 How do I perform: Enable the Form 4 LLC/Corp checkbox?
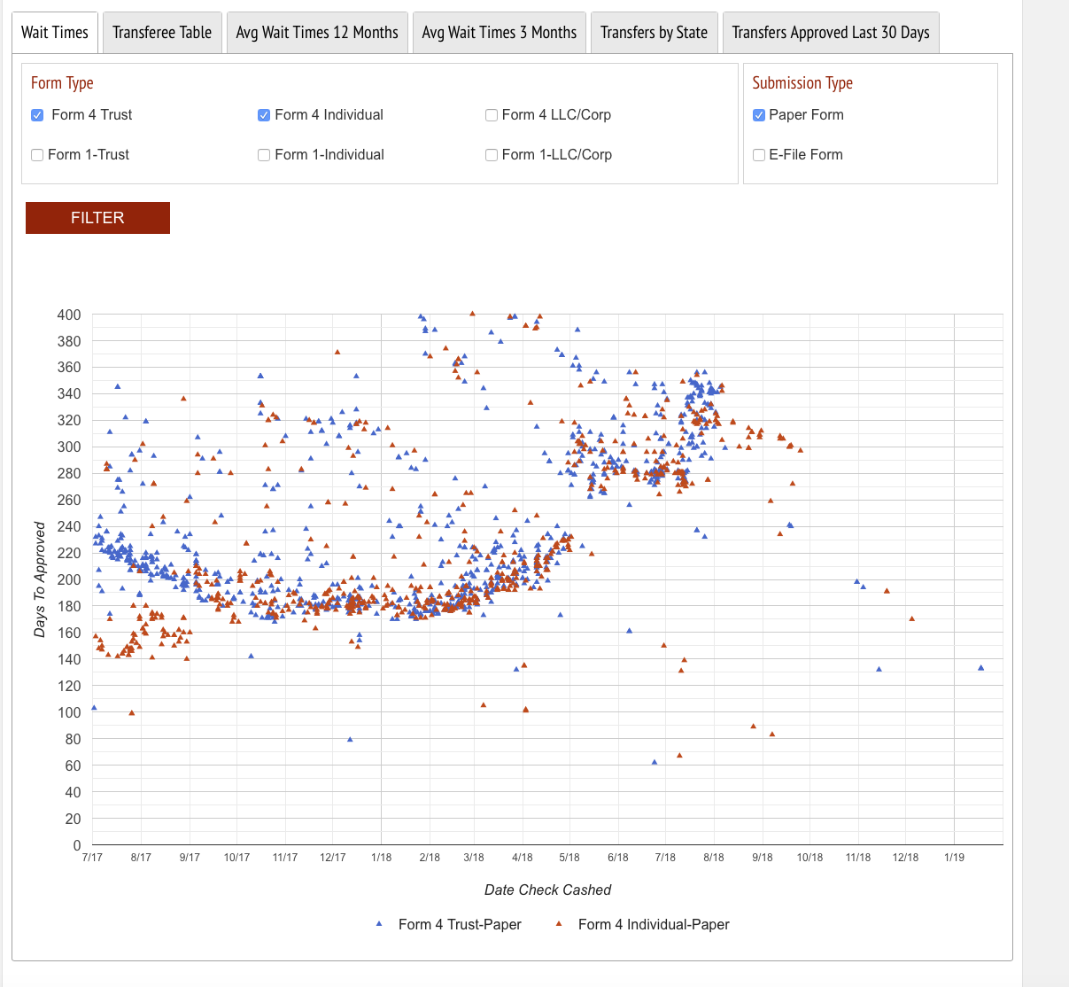click(x=492, y=115)
